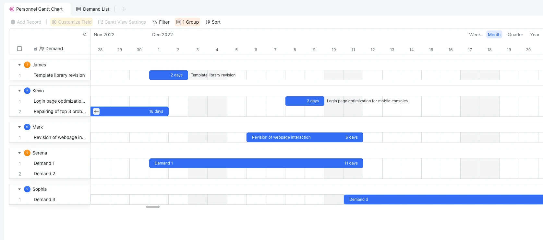
Task: Switch timeline scale to Year
Action: pos(535,35)
